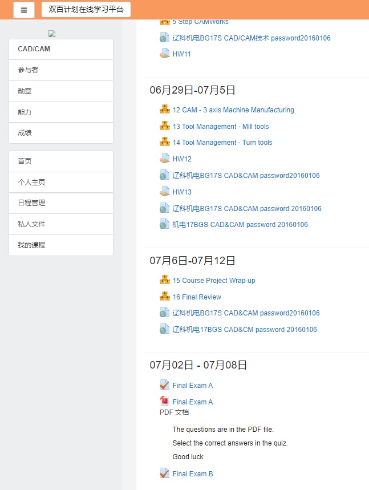Screen dimensions: 369x490
Task: Open 私人文件 in the sidebar
Action: (61, 224)
